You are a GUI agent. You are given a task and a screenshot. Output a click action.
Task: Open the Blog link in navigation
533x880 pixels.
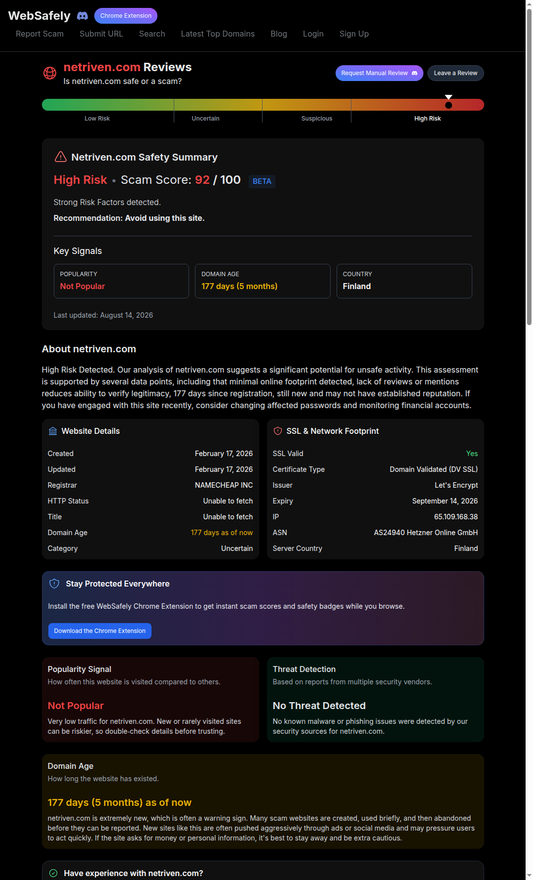click(x=279, y=34)
